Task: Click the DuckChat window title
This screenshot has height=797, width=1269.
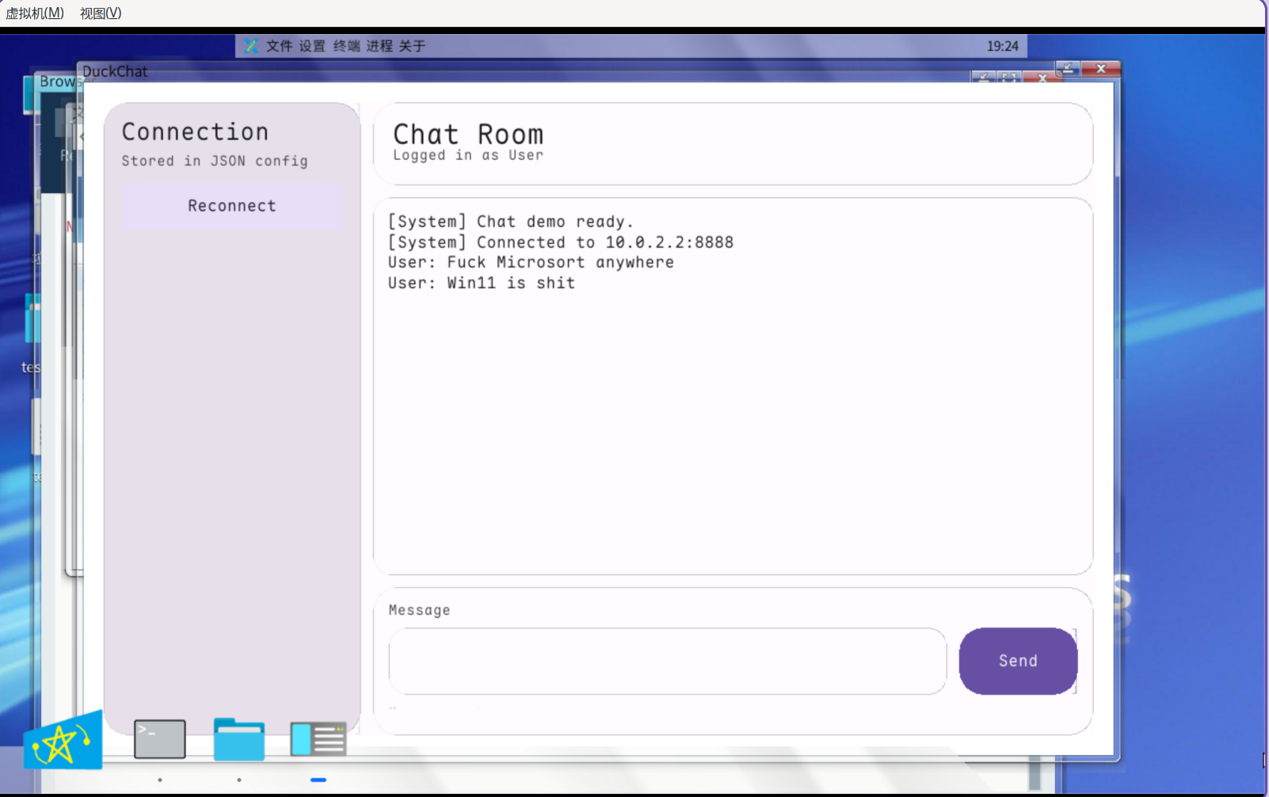Action: pos(115,71)
